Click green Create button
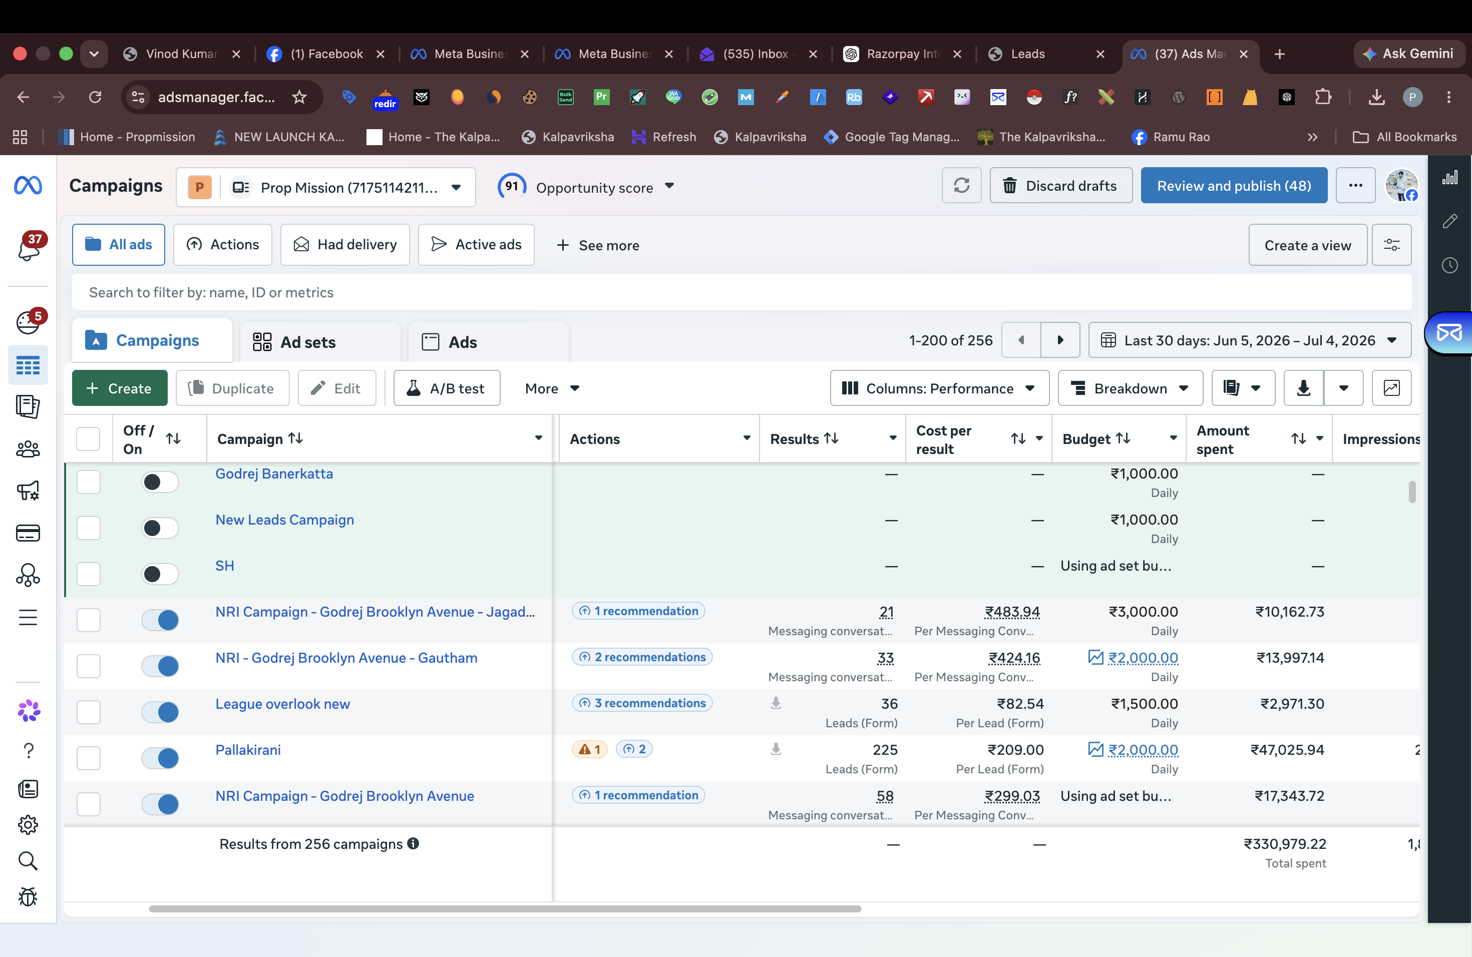 [x=119, y=388]
